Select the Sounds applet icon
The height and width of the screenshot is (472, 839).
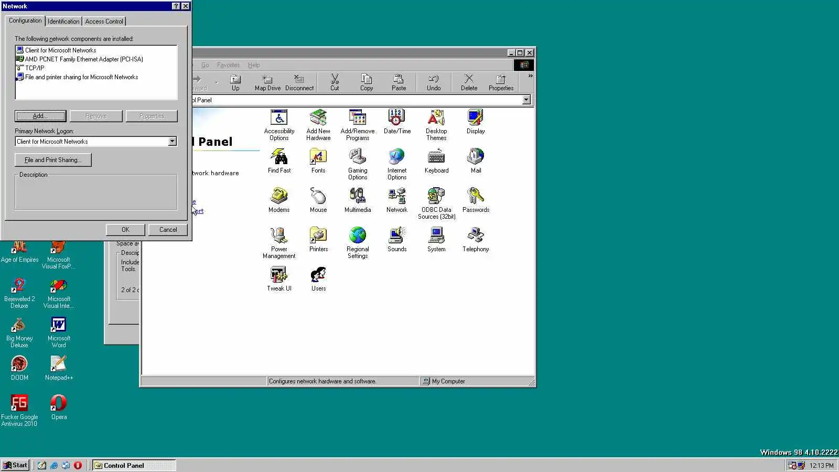[x=397, y=240]
